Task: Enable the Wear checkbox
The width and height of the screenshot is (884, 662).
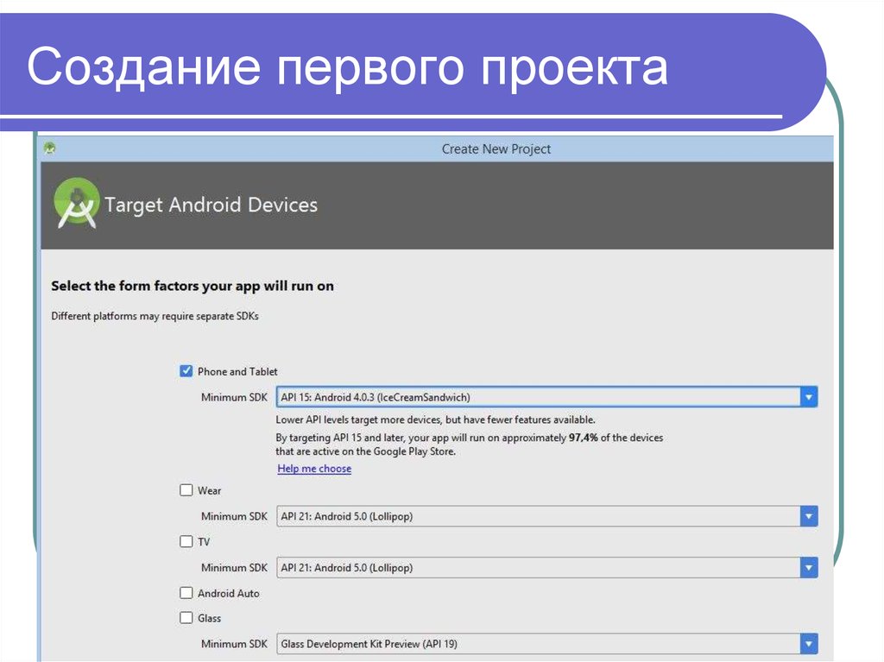Action: (x=186, y=490)
